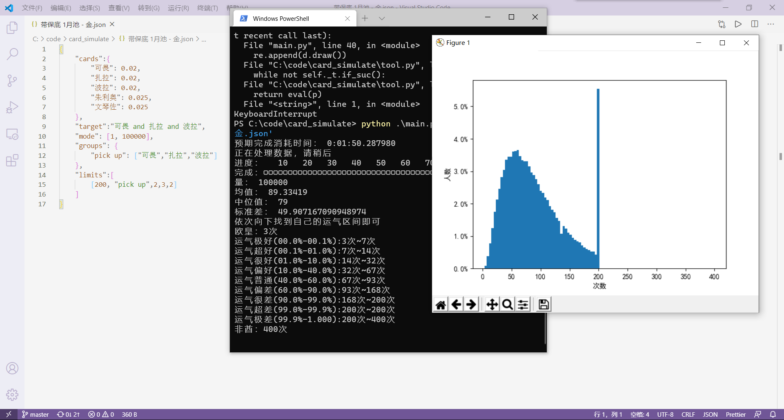
Task: Click UTF-8 encoding in status bar
Action: tap(666, 414)
